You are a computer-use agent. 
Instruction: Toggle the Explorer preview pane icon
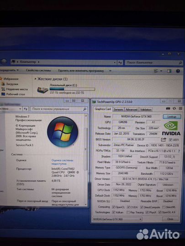(169, 71)
